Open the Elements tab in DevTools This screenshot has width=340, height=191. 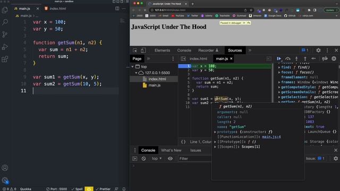click(x=162, y=50)
